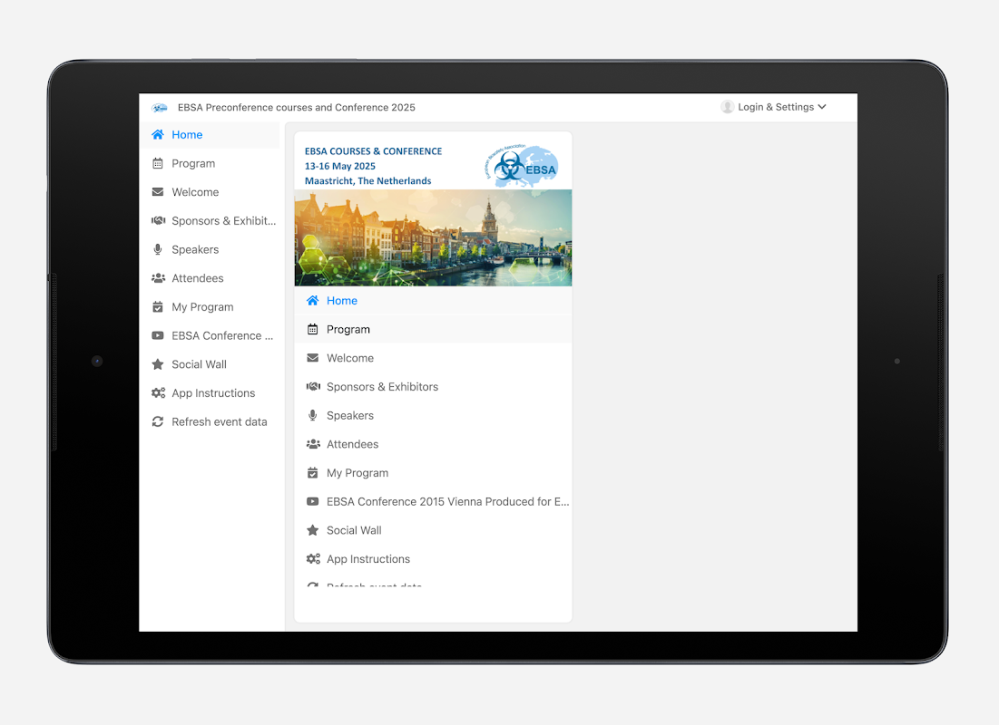Viewport: 999px width, 725px height.
Task: Click the EBSA biohazard logo in banner
Action: 523,166
